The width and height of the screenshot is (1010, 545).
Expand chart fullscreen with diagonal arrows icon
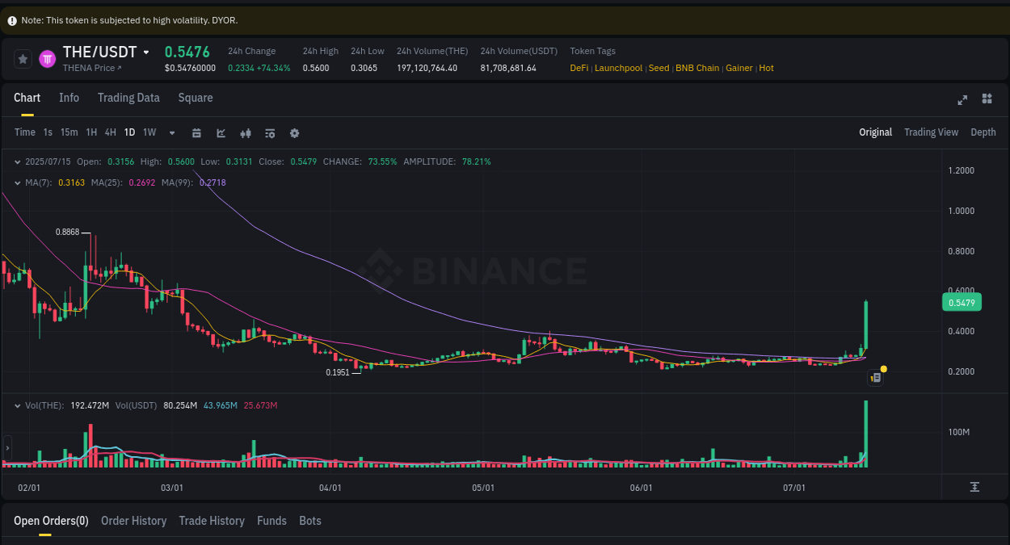(x=962, y=99)
